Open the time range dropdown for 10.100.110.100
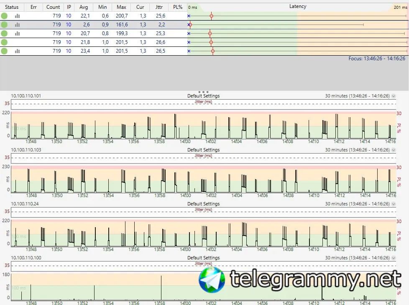This screenshot has width=409, height=305. (x=394, y=258)
